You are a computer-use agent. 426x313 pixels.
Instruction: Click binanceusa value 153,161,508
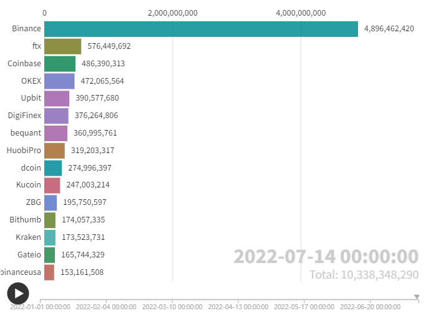point(82,272)
